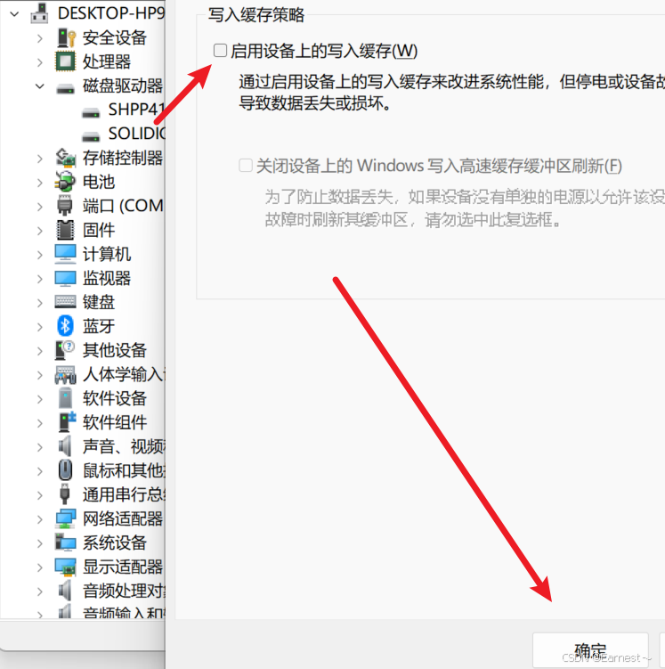Select the network adapters (网络适配器) icon
Screen dimensions: 665x669
pos(65,518)
